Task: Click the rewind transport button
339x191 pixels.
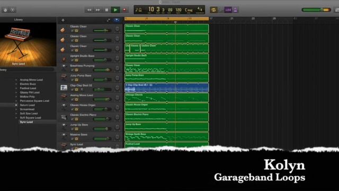Action: [89, 10]
